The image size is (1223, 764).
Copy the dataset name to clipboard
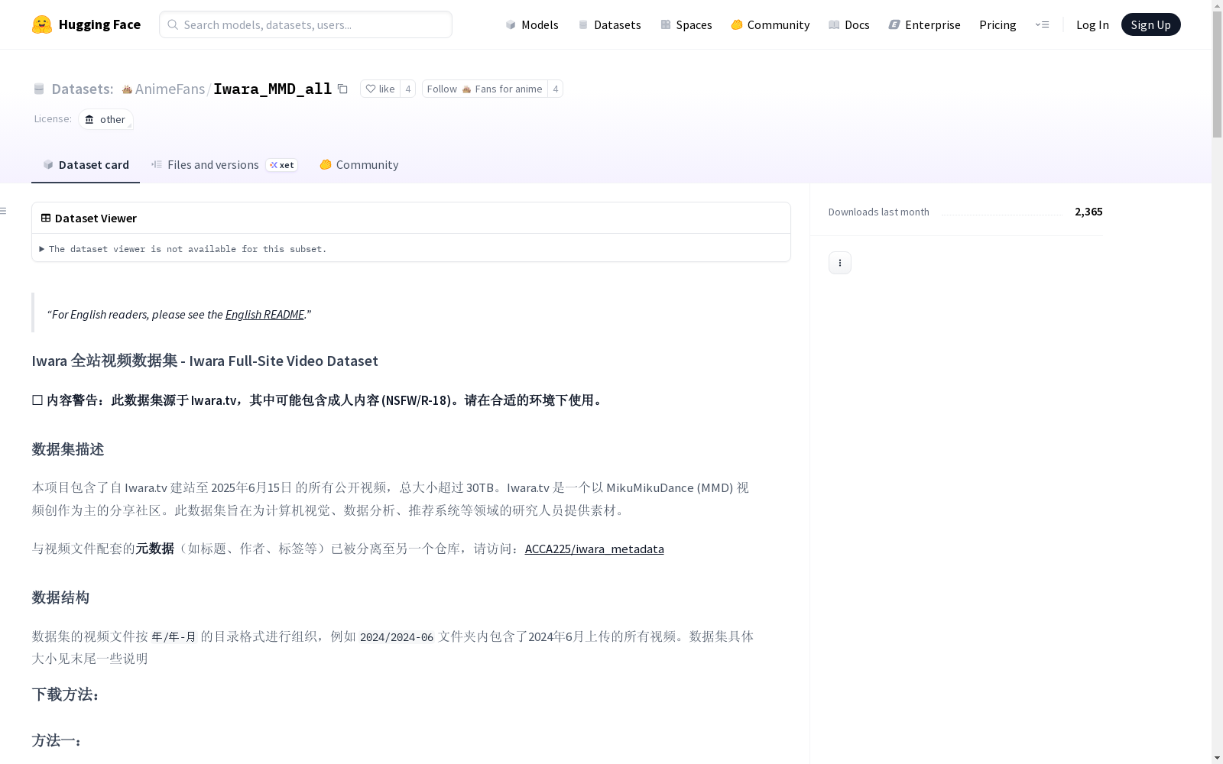[342, 89]
